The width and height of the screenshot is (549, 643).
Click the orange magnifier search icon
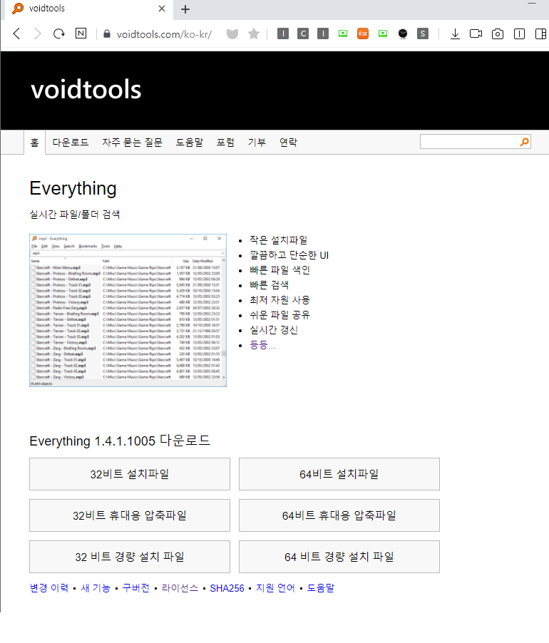524,142
